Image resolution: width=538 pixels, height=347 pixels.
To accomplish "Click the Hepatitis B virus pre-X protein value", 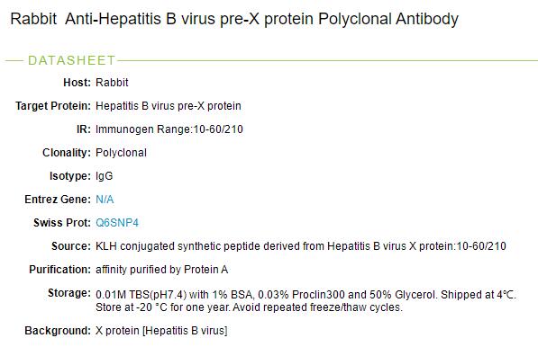I will click(x=169, y=106).
